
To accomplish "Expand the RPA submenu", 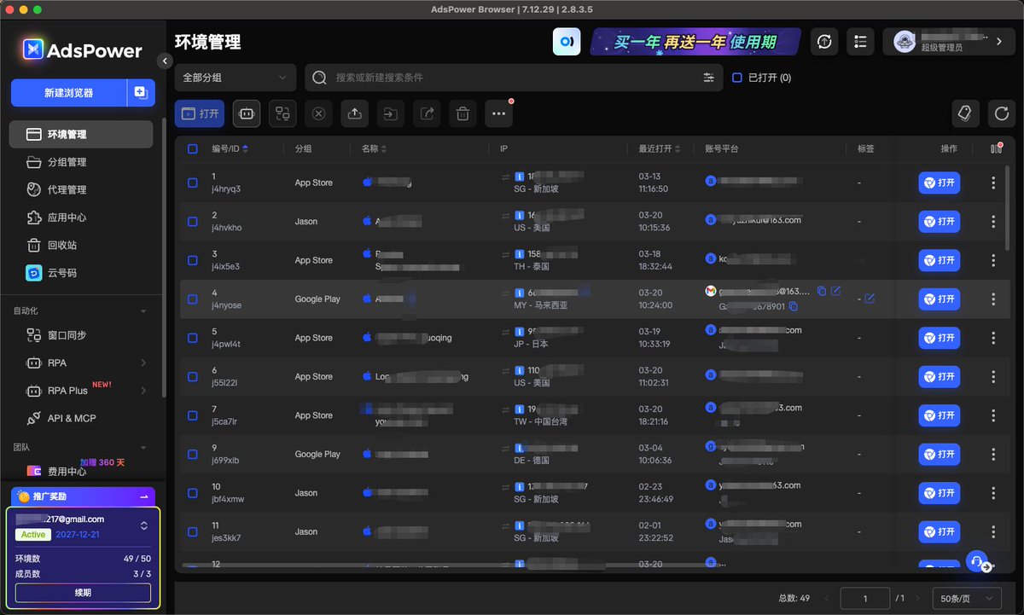I will click(x=143, y=363).
